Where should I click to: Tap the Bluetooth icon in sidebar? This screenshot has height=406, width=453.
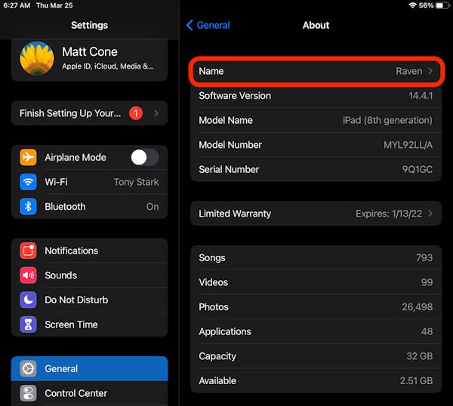pos(28,207)
